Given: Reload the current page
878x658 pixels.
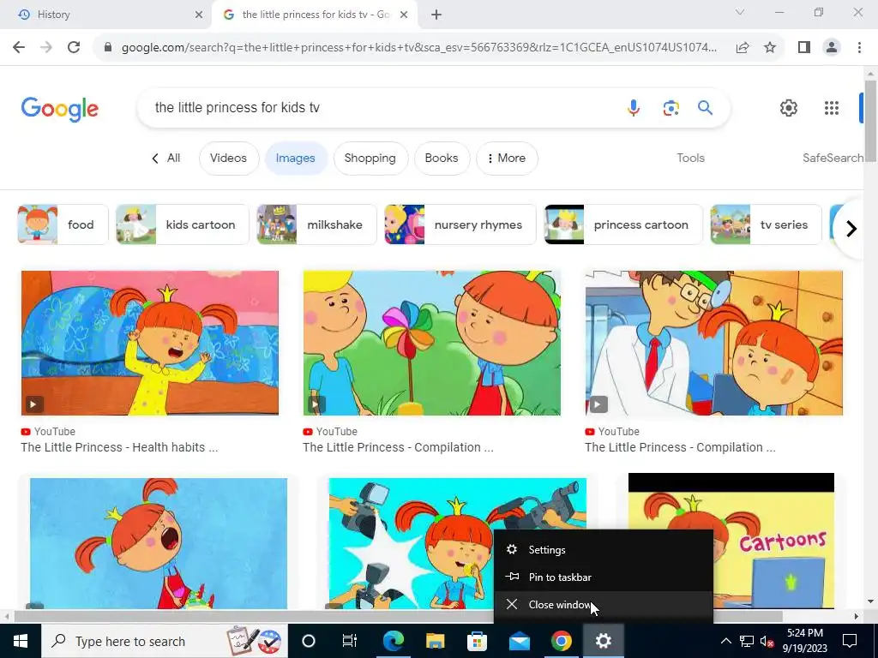Looking at the screenshot, I should coord(74,47).
